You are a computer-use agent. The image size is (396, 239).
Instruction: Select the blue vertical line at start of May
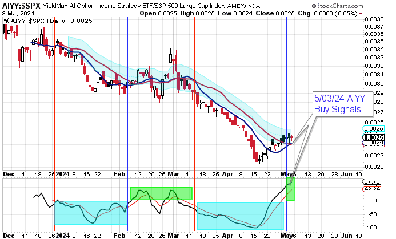click(x=286, y=114)
